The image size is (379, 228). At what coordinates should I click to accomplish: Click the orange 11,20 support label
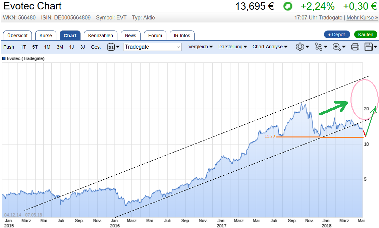(270, 136)
